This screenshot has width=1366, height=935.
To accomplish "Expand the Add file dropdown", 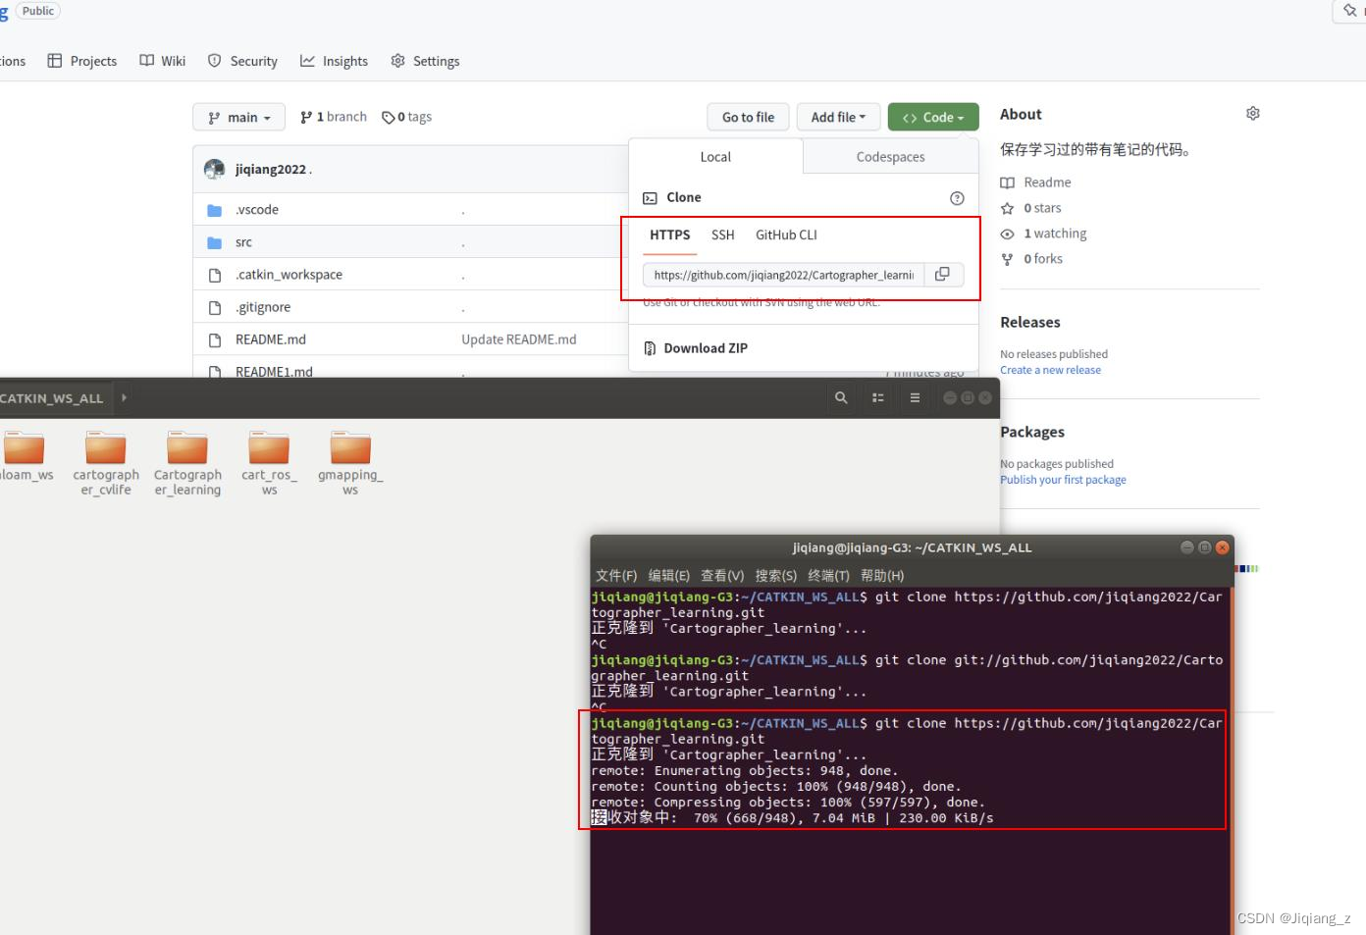I will [838, 117].
